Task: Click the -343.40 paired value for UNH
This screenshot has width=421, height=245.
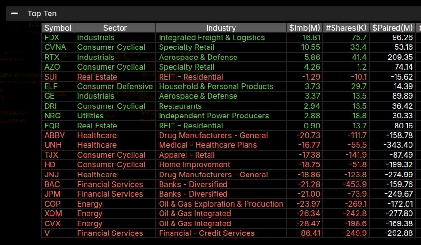Action: pyautogui.click(x=393, y=145)
